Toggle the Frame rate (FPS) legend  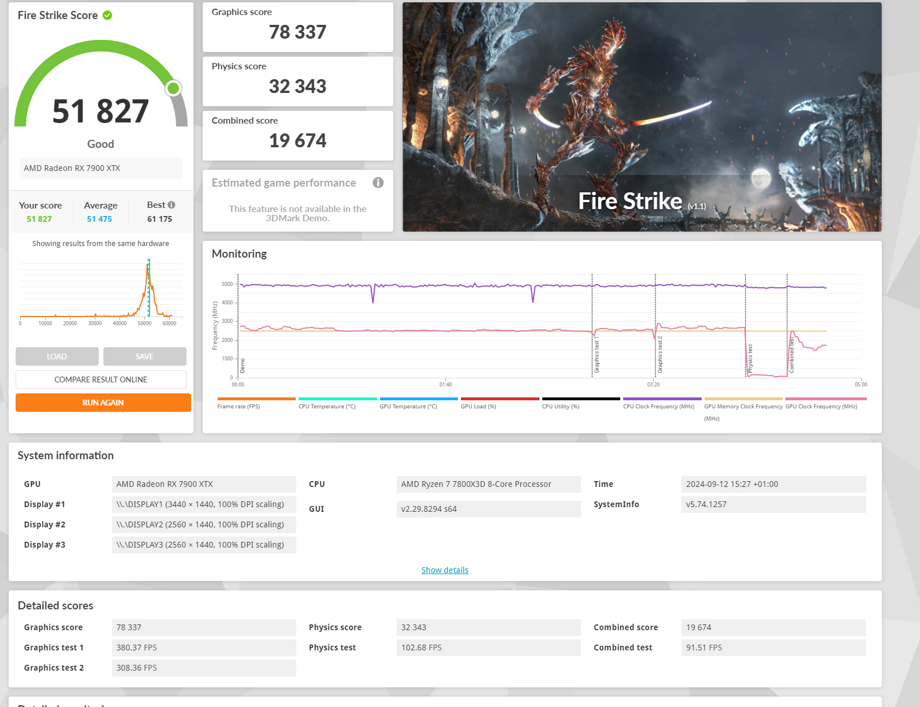[256, 403]
